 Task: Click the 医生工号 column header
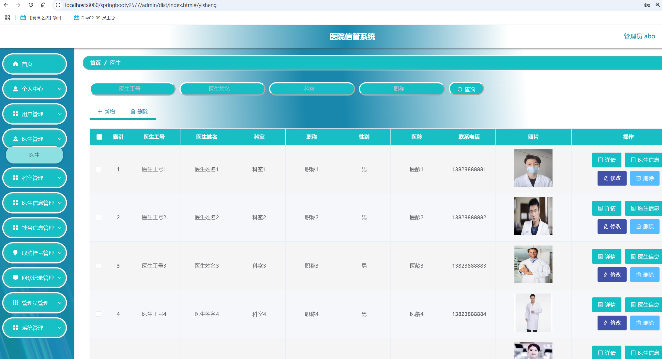[154, 137]
